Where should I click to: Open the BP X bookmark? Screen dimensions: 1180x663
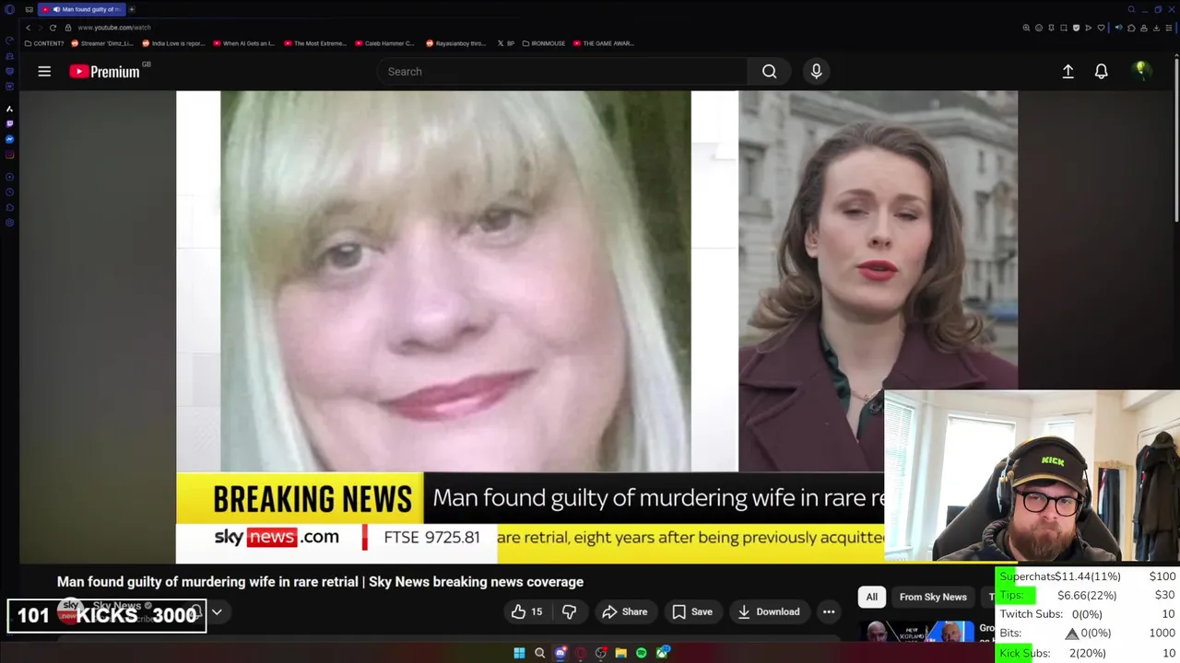[x=506, y=43]
